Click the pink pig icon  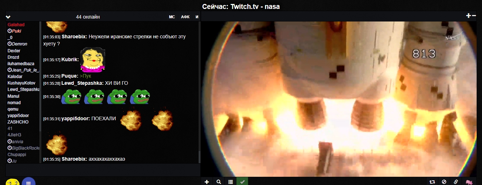tap(469, 182)
